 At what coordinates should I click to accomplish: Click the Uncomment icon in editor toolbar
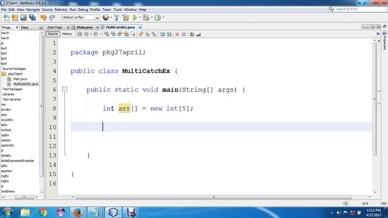[198, 34]
